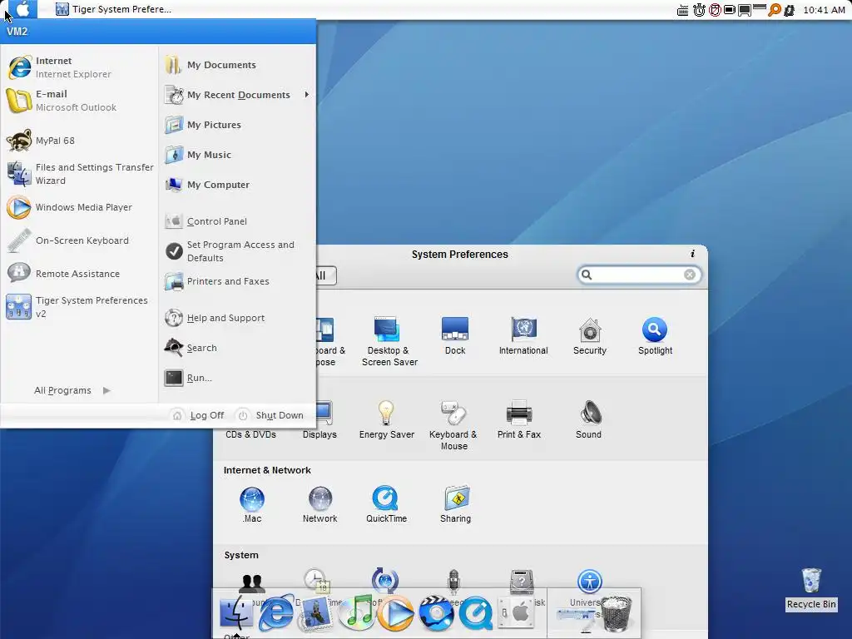Click the info 'i' icon in System Preferences

click(x=692, y=254)
